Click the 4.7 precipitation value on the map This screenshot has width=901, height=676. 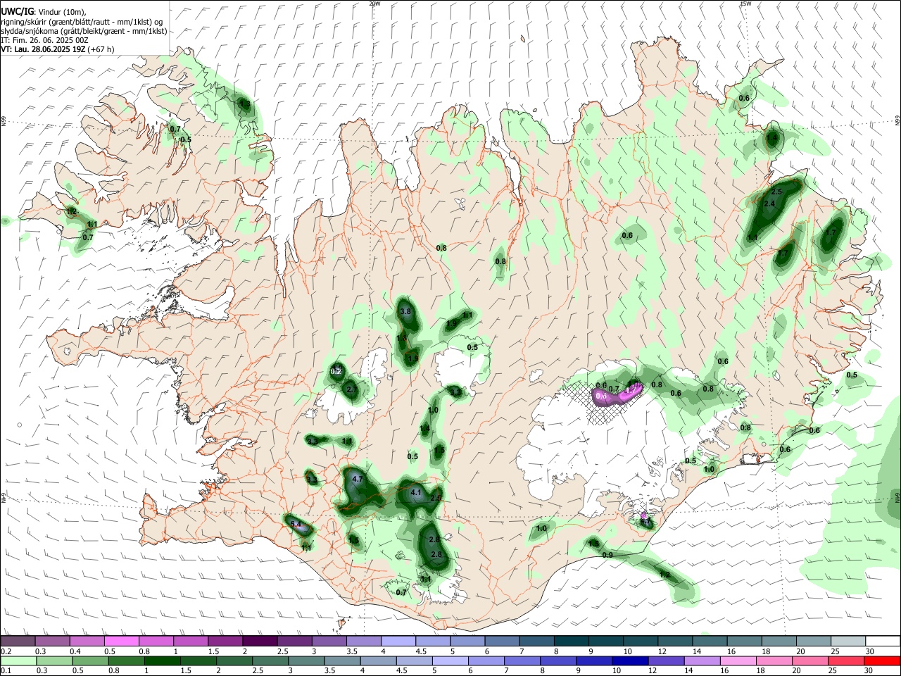coord(357,479)
